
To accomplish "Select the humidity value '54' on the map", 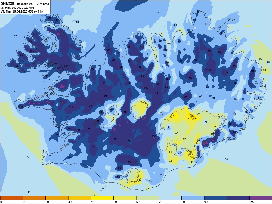I will pos(170,152).
